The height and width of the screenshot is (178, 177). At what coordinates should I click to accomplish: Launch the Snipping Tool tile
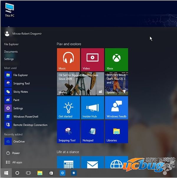(68, 132)
